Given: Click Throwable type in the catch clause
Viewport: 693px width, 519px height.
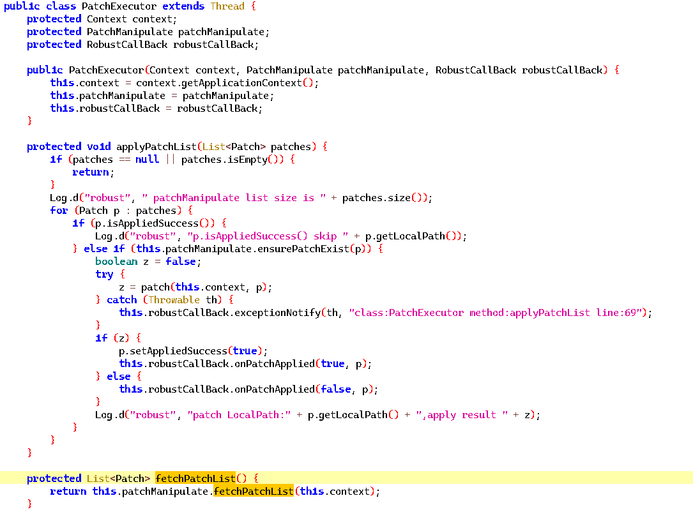Looking at the screenshot, I should point(174,299).
